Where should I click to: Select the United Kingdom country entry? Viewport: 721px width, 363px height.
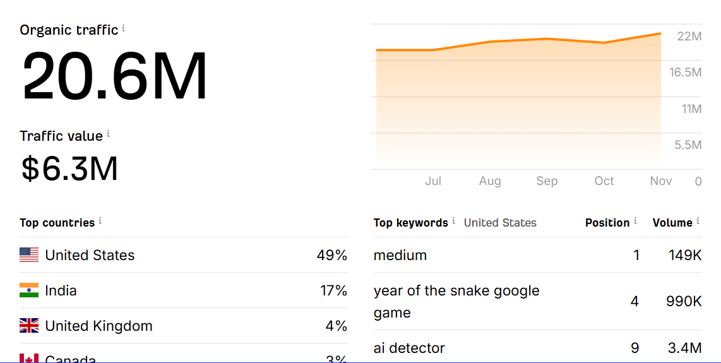(x=98, y=326)
